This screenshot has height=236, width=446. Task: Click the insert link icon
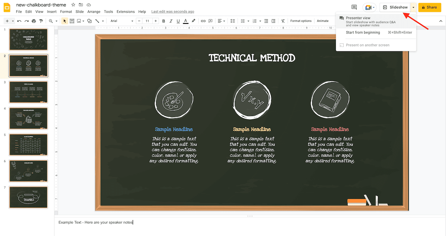(x=203, y=21)
